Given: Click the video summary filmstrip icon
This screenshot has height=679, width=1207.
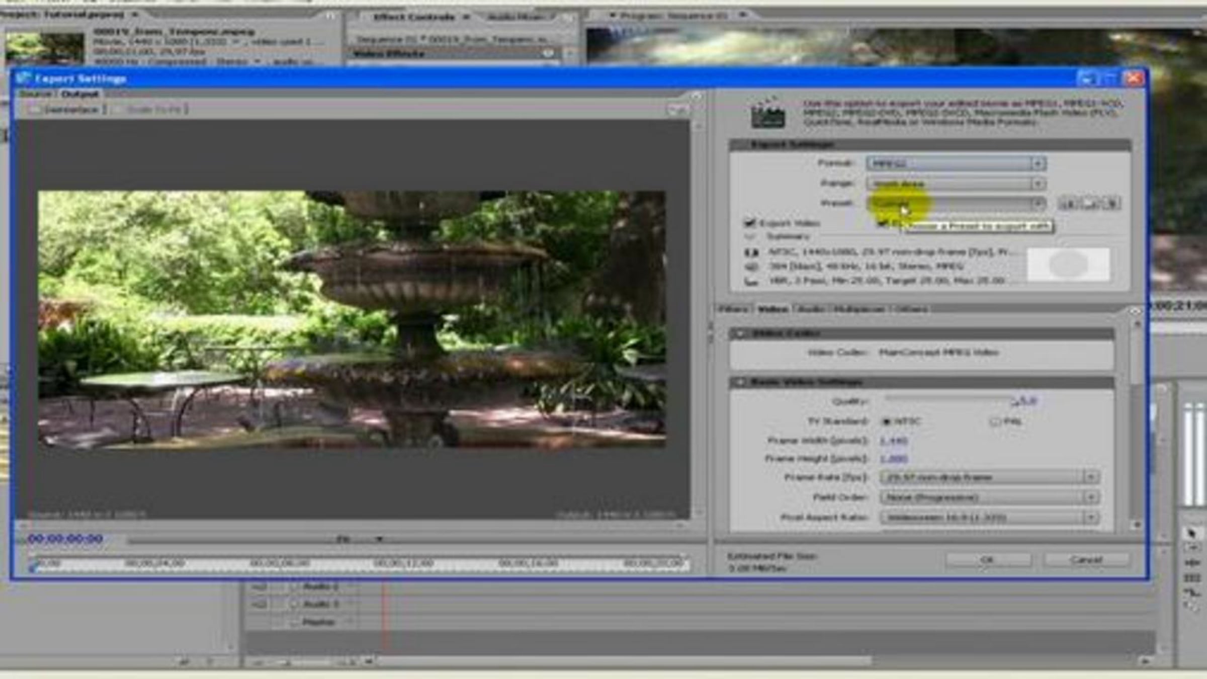Looking at the screenshot, I should click(751, 252).
